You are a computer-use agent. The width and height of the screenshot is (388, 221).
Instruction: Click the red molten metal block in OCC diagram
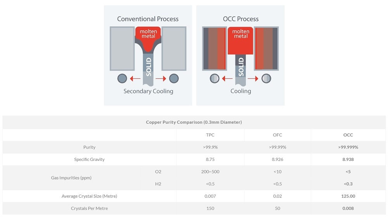[241, 41]
